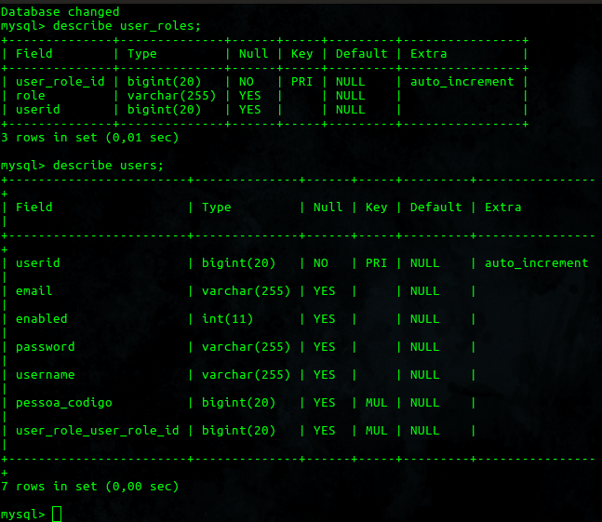Click the '7 rows in set' result line
Image resolution: width=602 pixels, height=522 pixels.
tap(90, 487)
